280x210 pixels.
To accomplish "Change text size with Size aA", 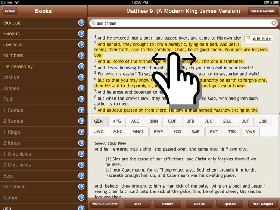I will [x=199, y=204].
